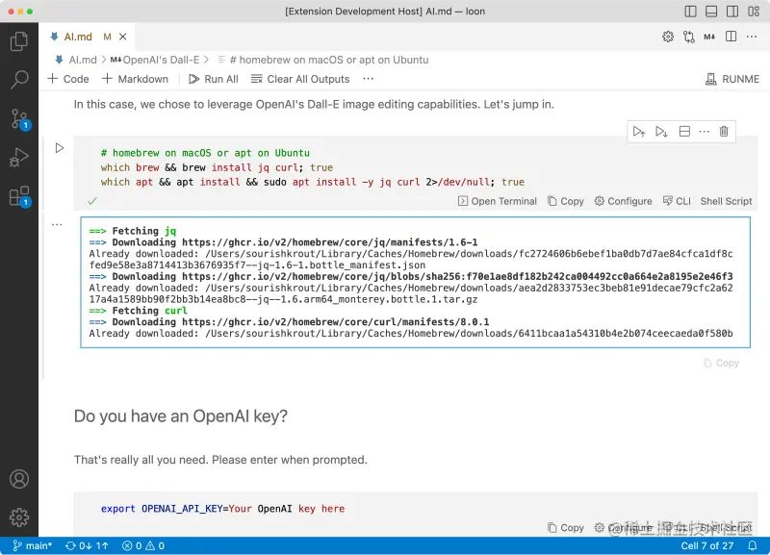The width and height of the screenshot is (770, 555).
Task: Run the homebrew install cell
Action: (x=60, y=148)
